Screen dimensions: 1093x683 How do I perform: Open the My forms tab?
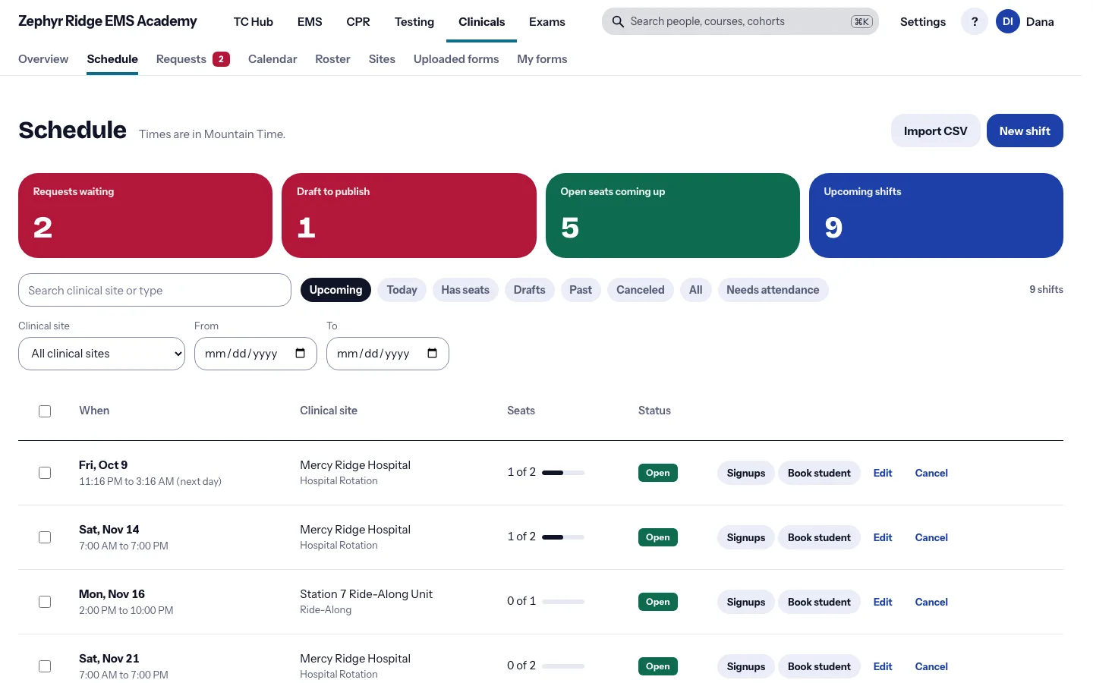[542, 59]
